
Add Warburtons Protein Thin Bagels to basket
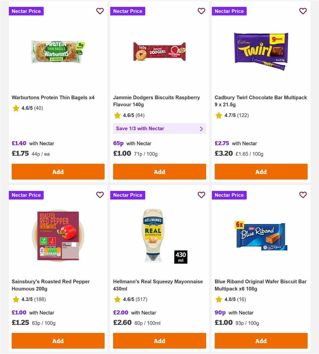[58, 172]
